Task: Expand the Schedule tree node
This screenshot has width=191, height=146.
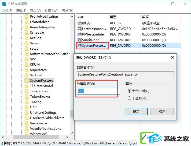Action: [21, 33]
